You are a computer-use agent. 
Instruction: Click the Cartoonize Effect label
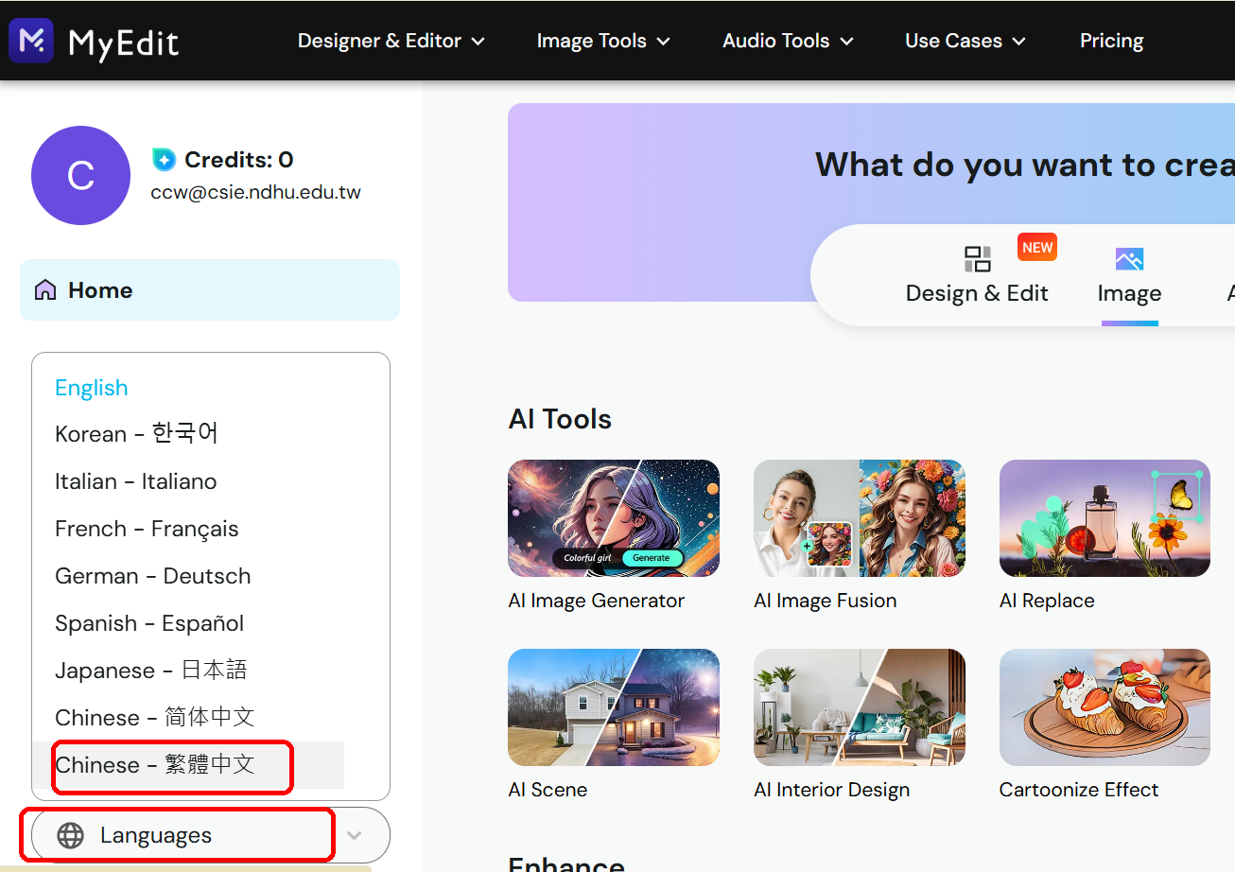pyautogui.click(x=1079, y=790)
